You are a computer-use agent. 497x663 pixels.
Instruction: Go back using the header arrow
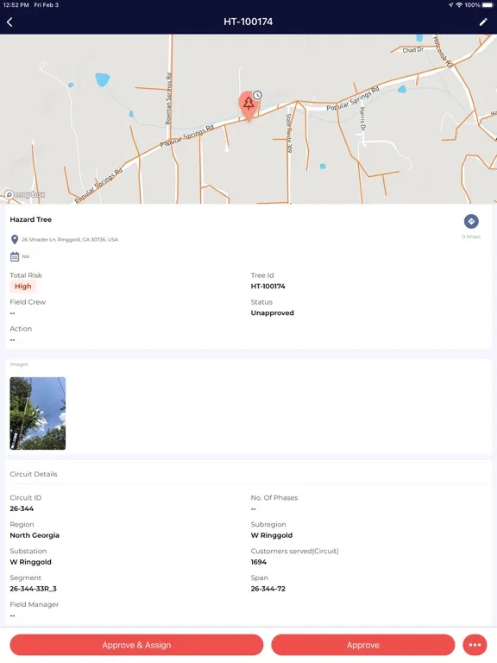point(9,22)
